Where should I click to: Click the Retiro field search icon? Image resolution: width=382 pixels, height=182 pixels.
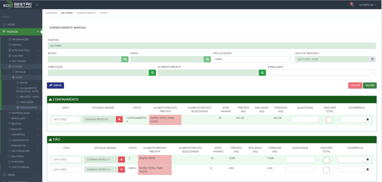(125, 59)
